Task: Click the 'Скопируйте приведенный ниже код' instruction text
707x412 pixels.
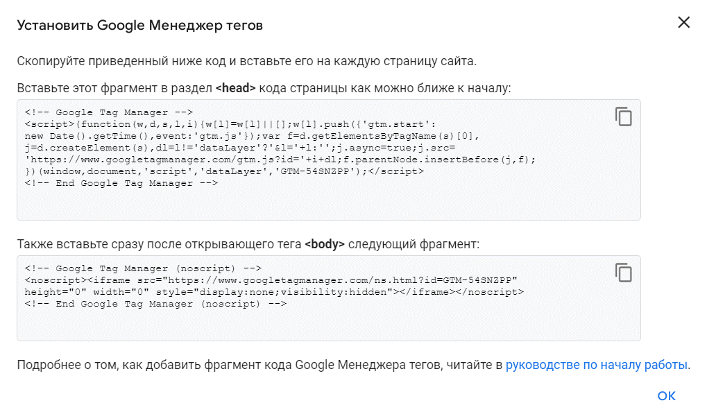Action: (246, 60)
